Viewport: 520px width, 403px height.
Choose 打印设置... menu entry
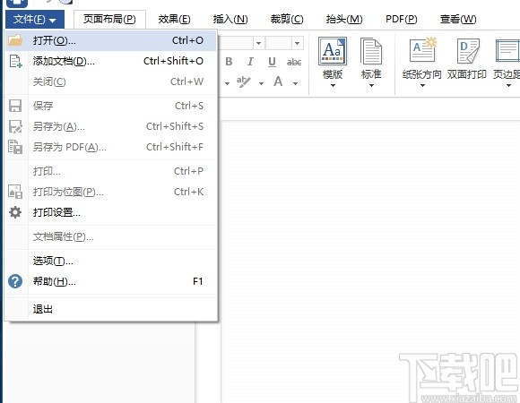point(111,212)
